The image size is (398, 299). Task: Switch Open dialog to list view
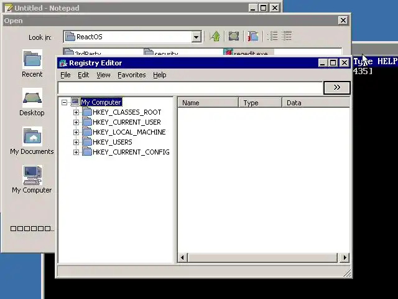point(272,36)
